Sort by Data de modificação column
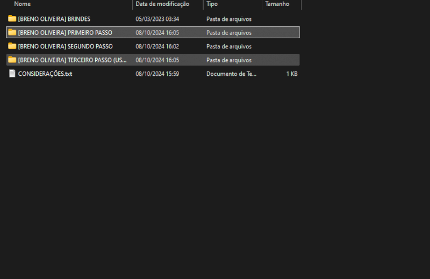The width and height of the screenshot is (430, 279). pos(162,4)
